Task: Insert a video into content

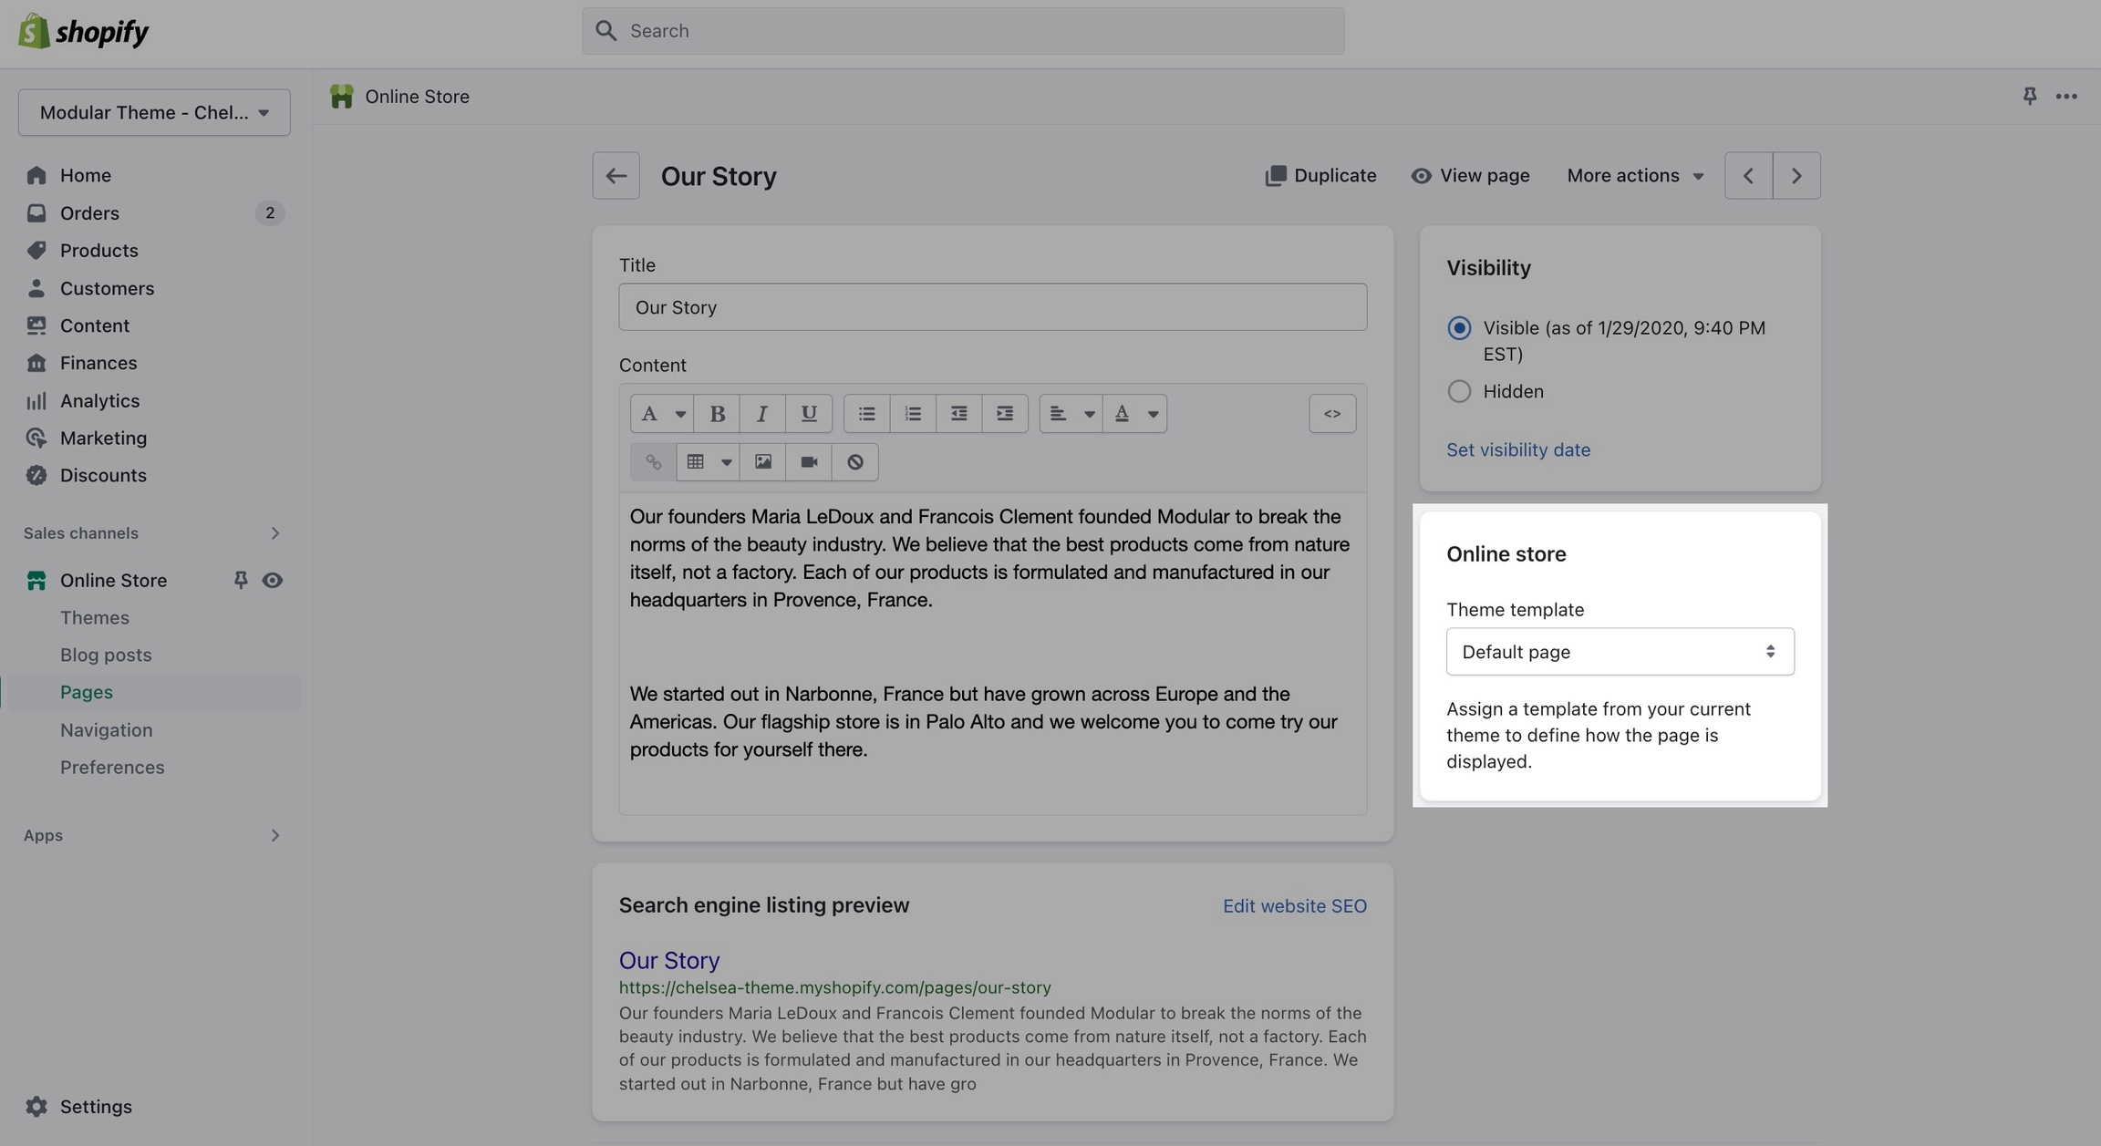Action: (x=809, y=462)
